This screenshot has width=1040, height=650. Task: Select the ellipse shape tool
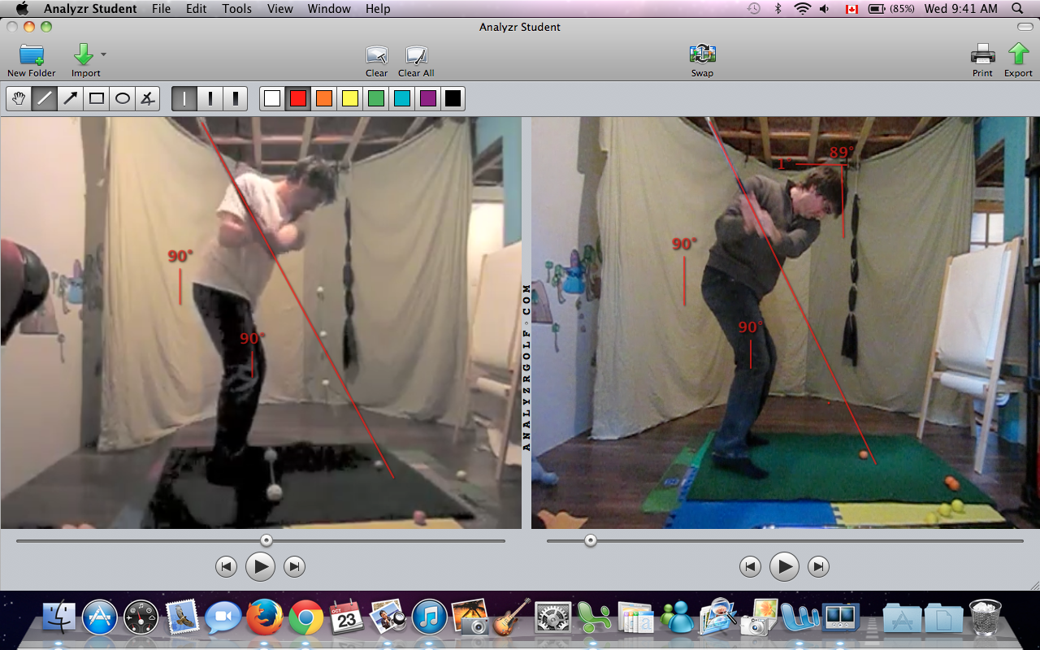tap(122, 99)
